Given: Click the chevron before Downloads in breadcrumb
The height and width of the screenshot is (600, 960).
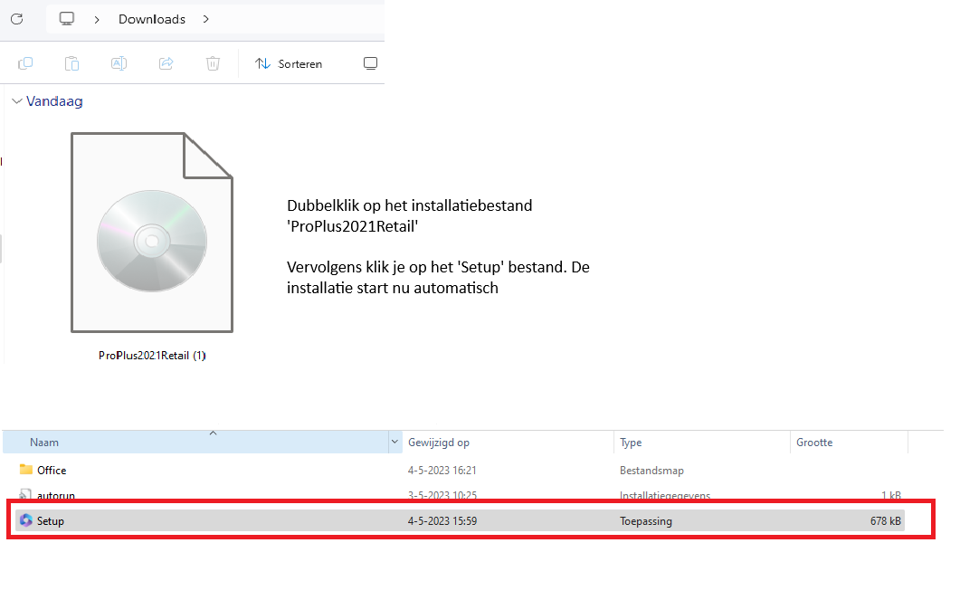Looking at the screenshot, I should pos(97,19).
